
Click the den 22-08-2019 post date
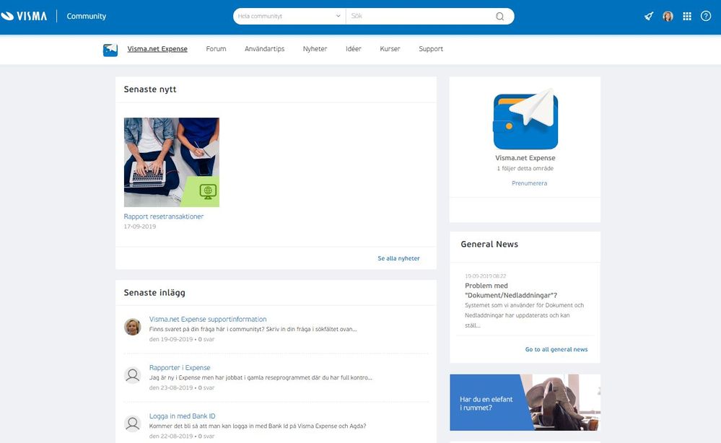(x=171, y=436)
